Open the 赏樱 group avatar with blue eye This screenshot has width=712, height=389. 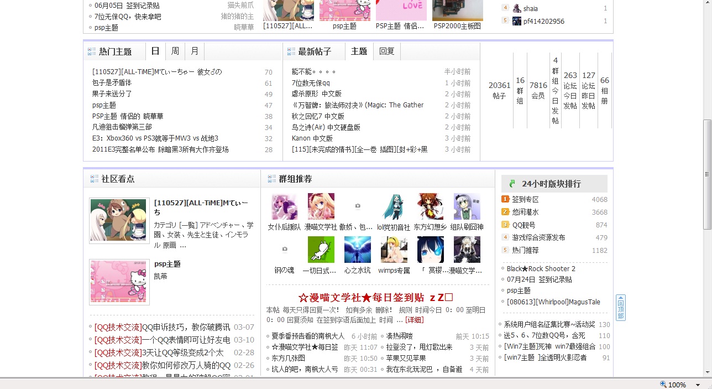[x=431, y=250]
